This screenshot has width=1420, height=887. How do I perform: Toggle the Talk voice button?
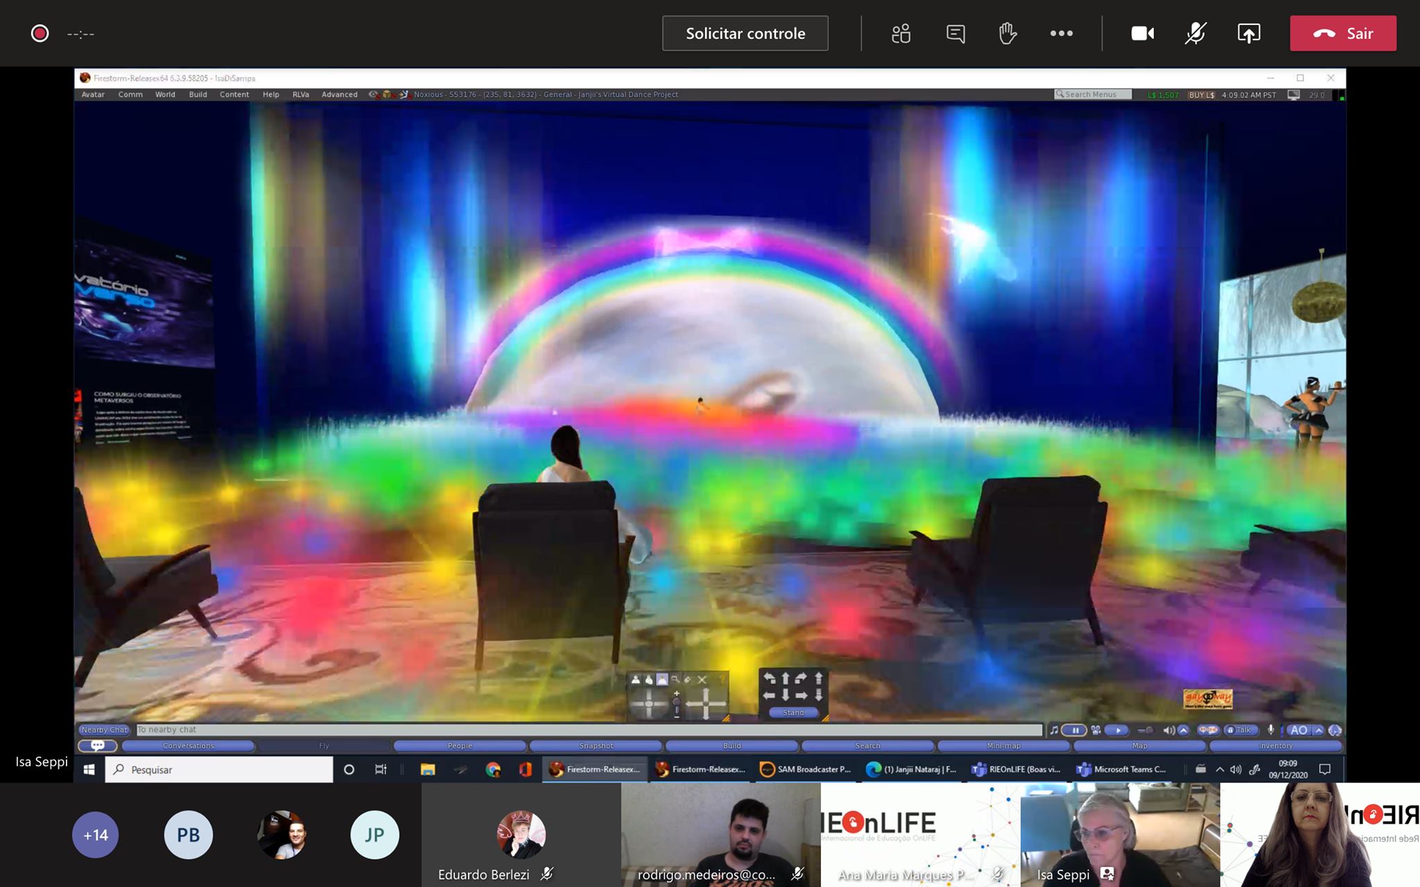(x=1241, y=730)
